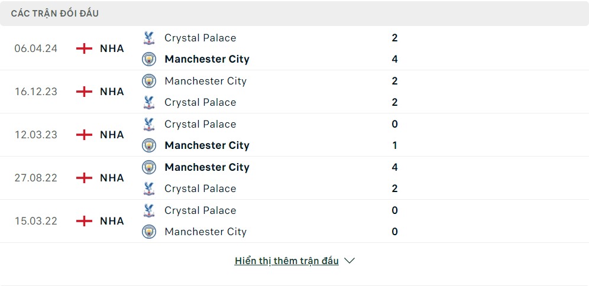Click the score 4 for Manchester City on 27.08.22

(394, 167)
